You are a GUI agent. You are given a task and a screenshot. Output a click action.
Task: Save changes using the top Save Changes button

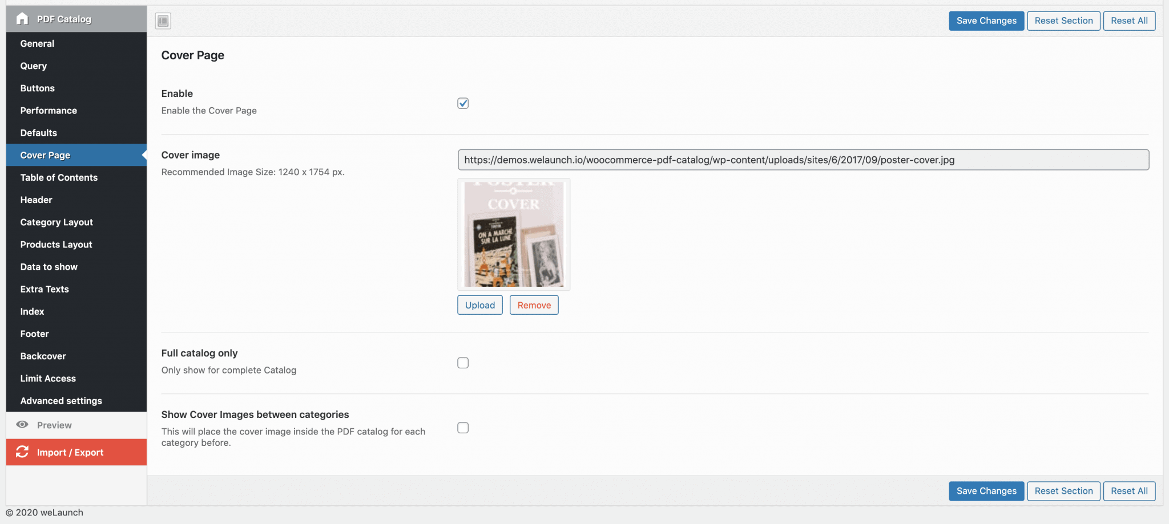pos(986,21)
